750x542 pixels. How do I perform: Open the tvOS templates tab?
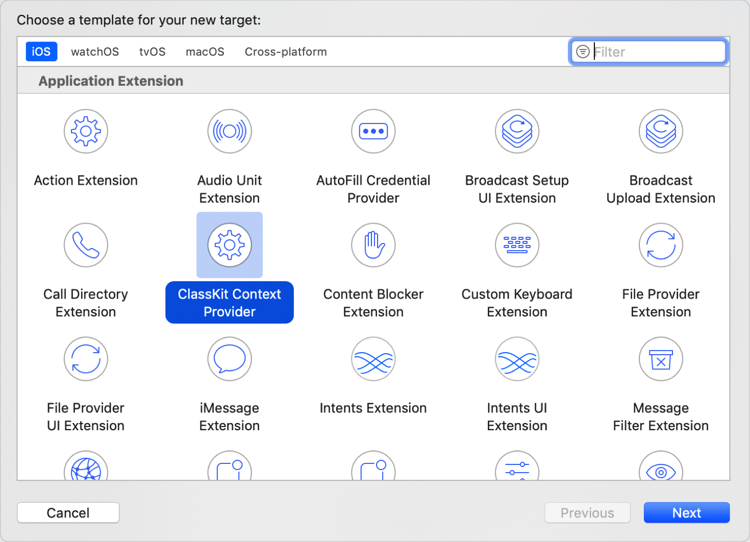(x=153, y=52)
